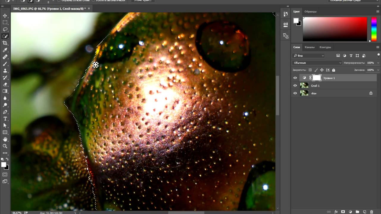Create a new layer group
This screenshot has height=214, width=381.
tap(357, 212)
